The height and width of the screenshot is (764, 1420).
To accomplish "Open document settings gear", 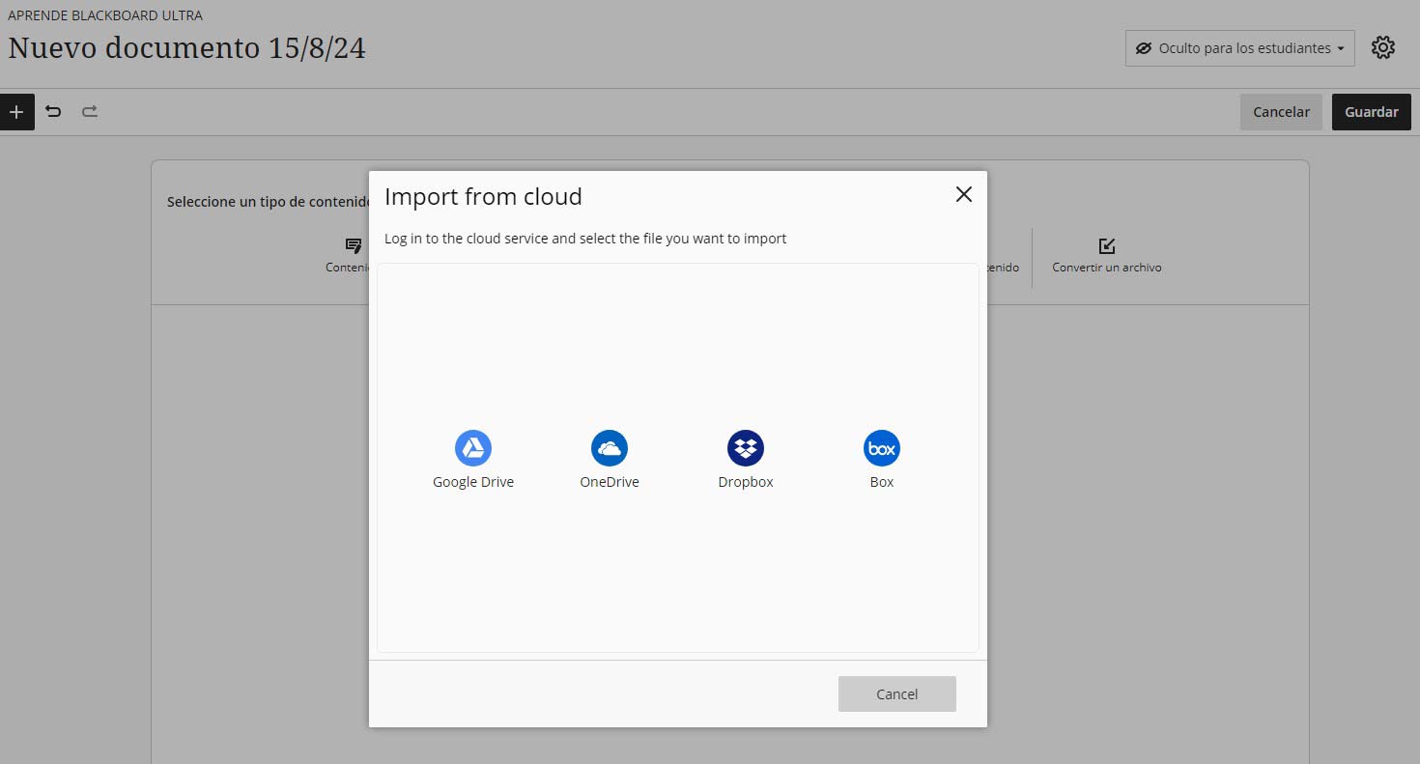I will (1383, 47).
